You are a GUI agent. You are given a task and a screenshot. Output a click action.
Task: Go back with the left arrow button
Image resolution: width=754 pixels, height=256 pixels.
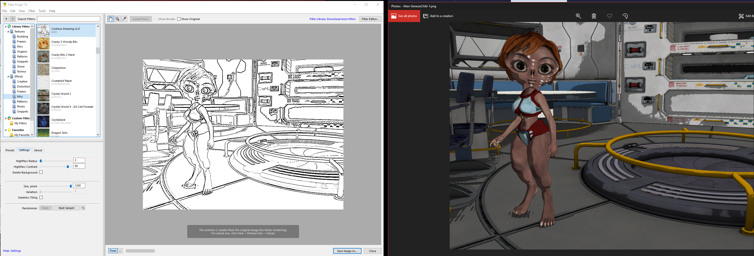(6, 19)
